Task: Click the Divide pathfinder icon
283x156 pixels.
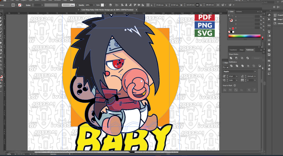Action: [231, 66]
